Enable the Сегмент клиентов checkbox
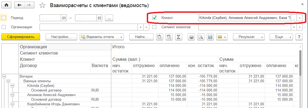The width and height of the screenshot is (308, 108). point(154,27)
